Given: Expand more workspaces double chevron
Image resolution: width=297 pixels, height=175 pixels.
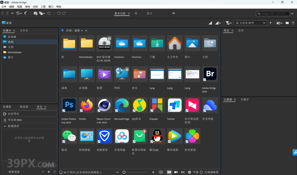Looking at the screenshot, I should tap(174, 13).
